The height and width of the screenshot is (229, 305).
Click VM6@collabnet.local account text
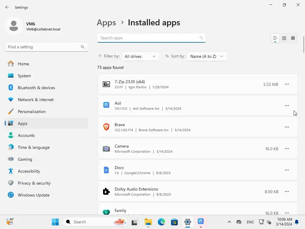click(43, 29)
